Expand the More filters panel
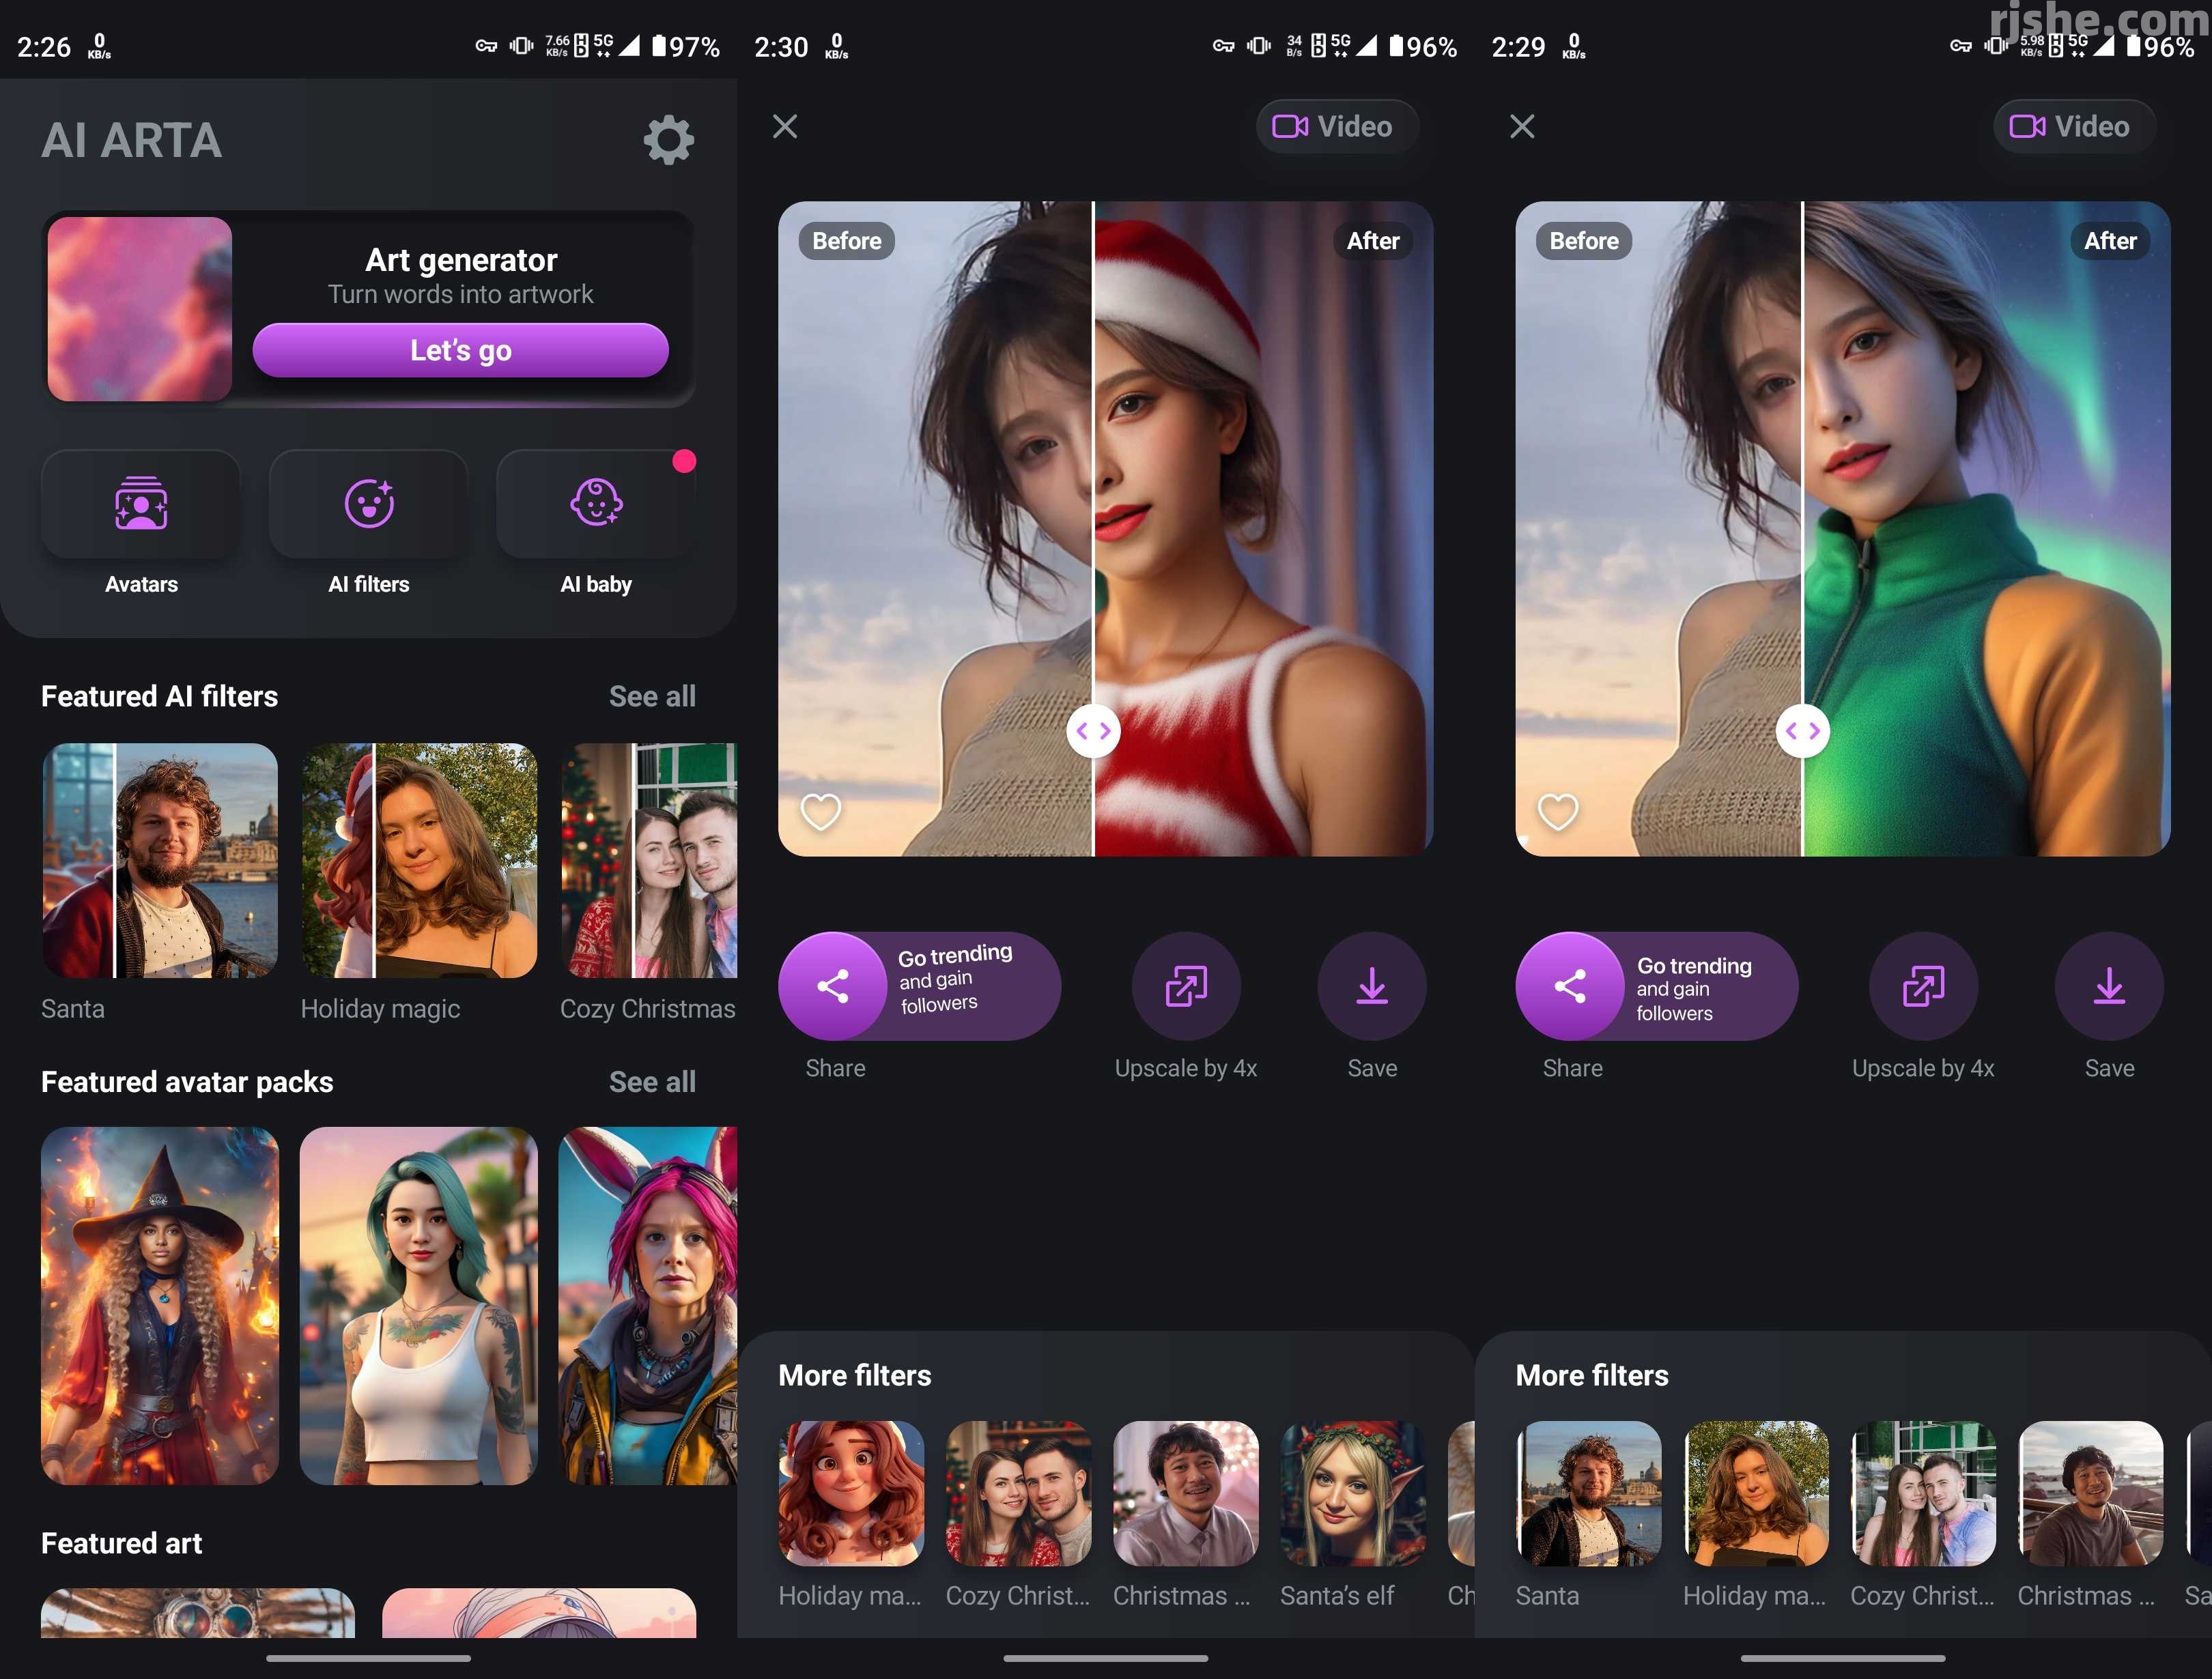The width and height of the screenshot is (2212, 1679). [855, 1375]
